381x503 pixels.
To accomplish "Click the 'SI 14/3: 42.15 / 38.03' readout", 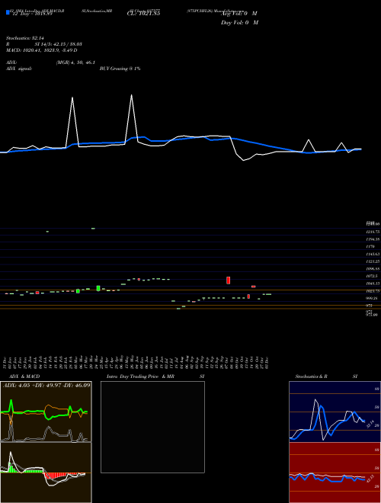I will 59,44.
